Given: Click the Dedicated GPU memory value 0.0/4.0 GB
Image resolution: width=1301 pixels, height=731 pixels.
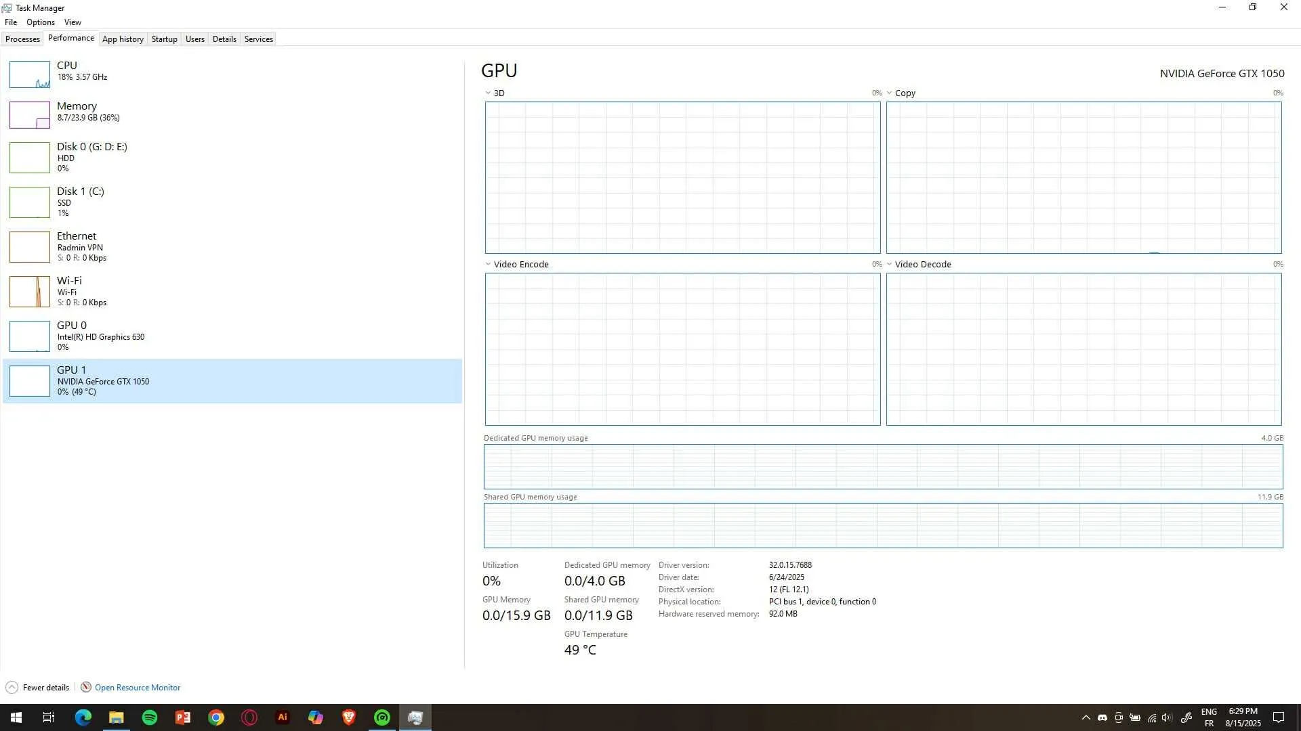Looking at the screenshot, I should (595, 581).
